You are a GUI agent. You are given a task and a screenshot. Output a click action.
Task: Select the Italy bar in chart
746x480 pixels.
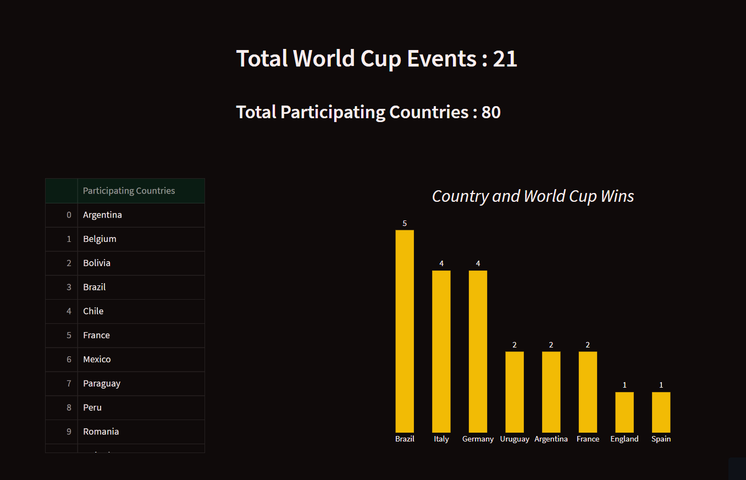[441, 351]
